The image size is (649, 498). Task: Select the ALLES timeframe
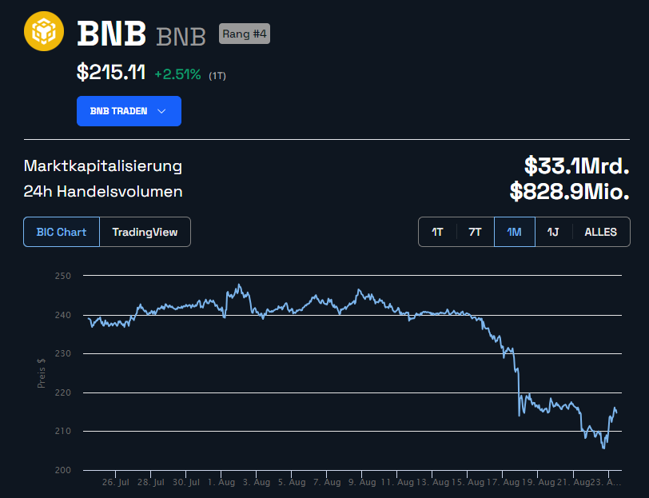click(x=600, y=231)
